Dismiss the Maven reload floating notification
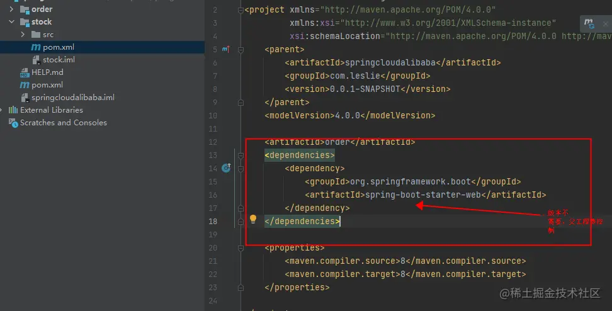 pos(605,24)
